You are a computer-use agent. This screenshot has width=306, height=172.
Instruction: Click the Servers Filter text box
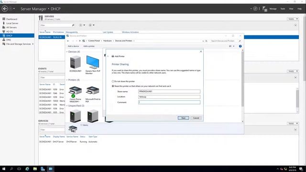pyautogui.click(x=55, y=25)
